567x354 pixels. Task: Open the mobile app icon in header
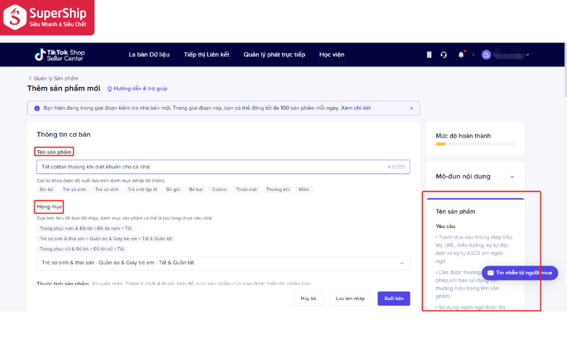point(429,55)
